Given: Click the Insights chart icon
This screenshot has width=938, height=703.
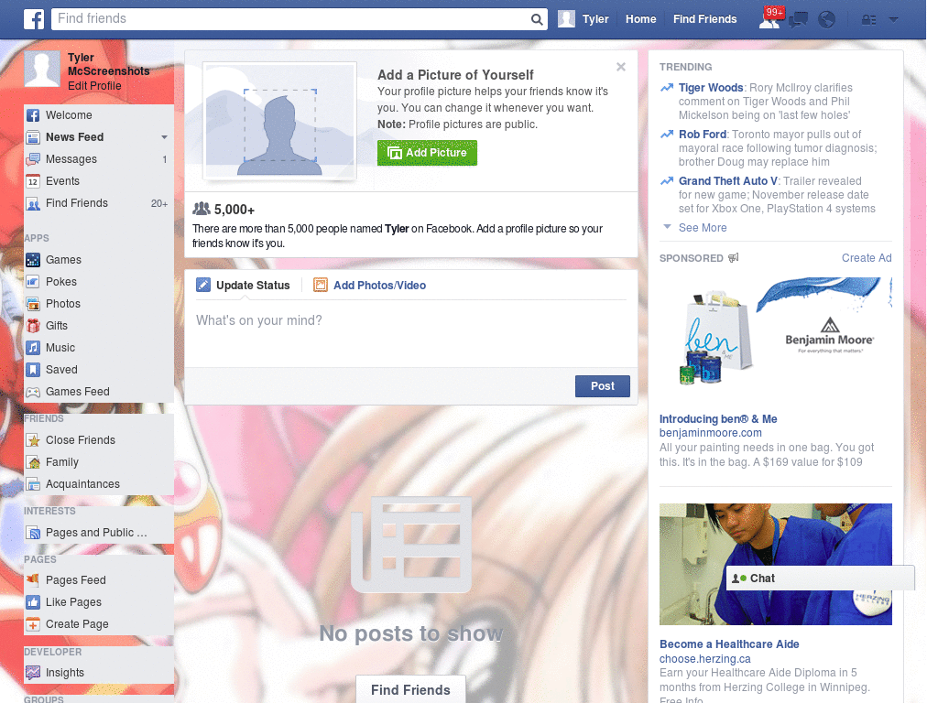Looking at the screenshot, I should click(x=33, y=673).
